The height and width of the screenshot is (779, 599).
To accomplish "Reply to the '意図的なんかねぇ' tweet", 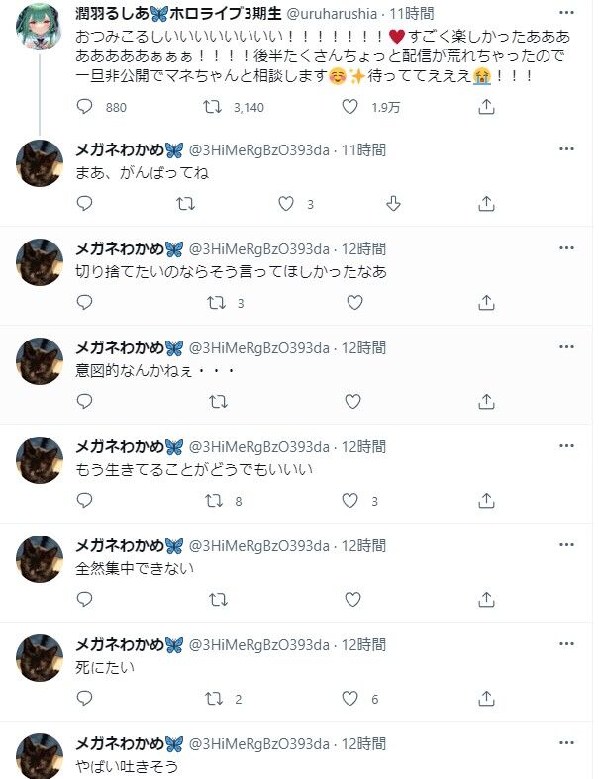I will (84, 401).
